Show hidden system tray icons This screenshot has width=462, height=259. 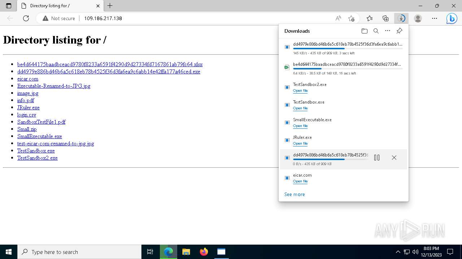tap(398, 252)
